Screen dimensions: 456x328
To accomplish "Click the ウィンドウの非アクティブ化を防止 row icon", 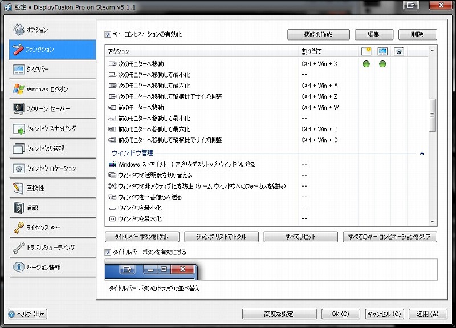I will coord(112,186).
